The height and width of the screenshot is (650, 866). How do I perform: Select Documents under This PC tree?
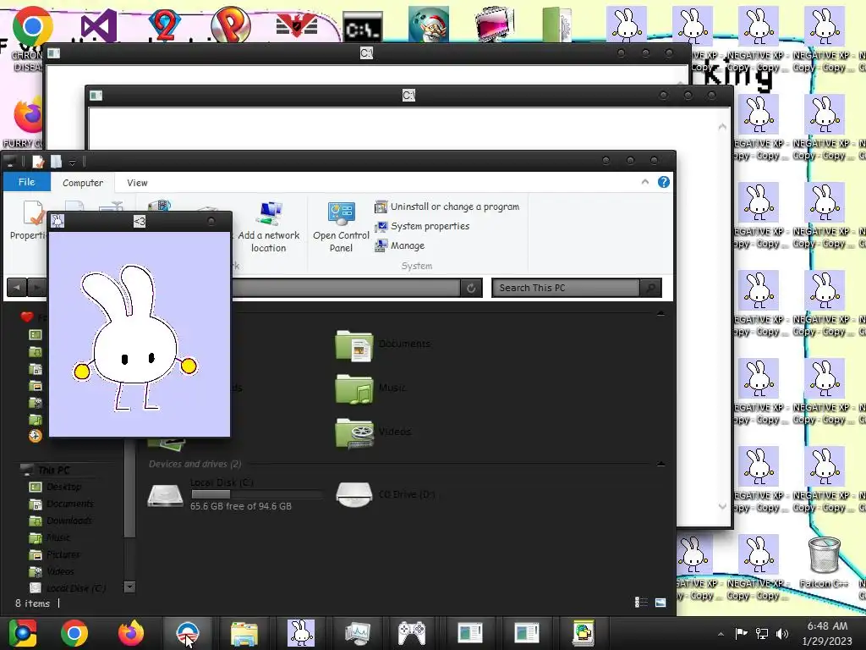69,504
